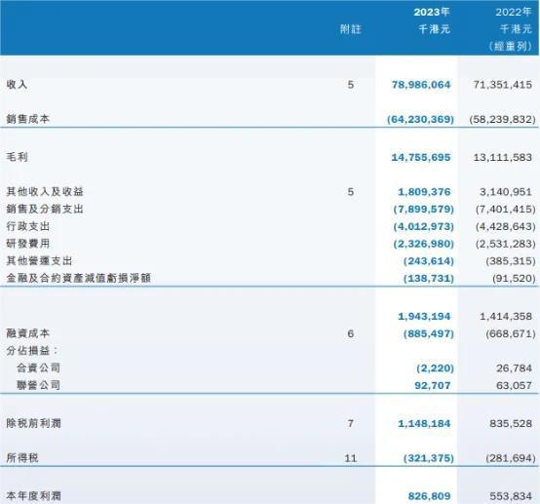Select the 本年度利潤 row label
The height and width of the screenshot is (504, 540).
34,496
